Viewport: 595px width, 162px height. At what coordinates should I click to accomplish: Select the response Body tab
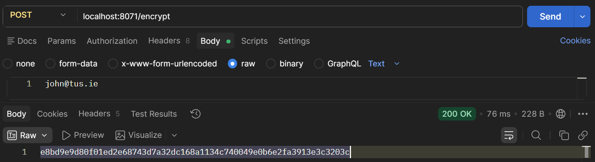(16, 114)
